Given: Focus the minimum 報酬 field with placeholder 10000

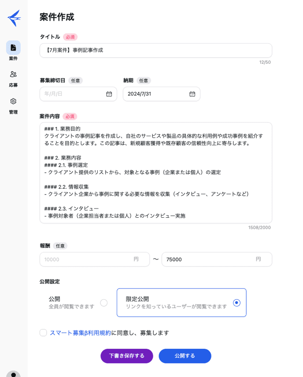Looking at the screenshot, I should pyautogui.click(x=95, y=259).
